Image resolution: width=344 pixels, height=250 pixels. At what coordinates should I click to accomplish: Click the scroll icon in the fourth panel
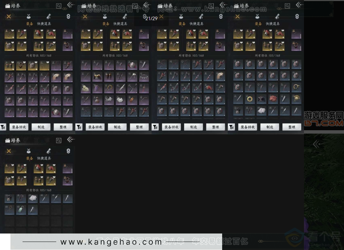point(277,16)
